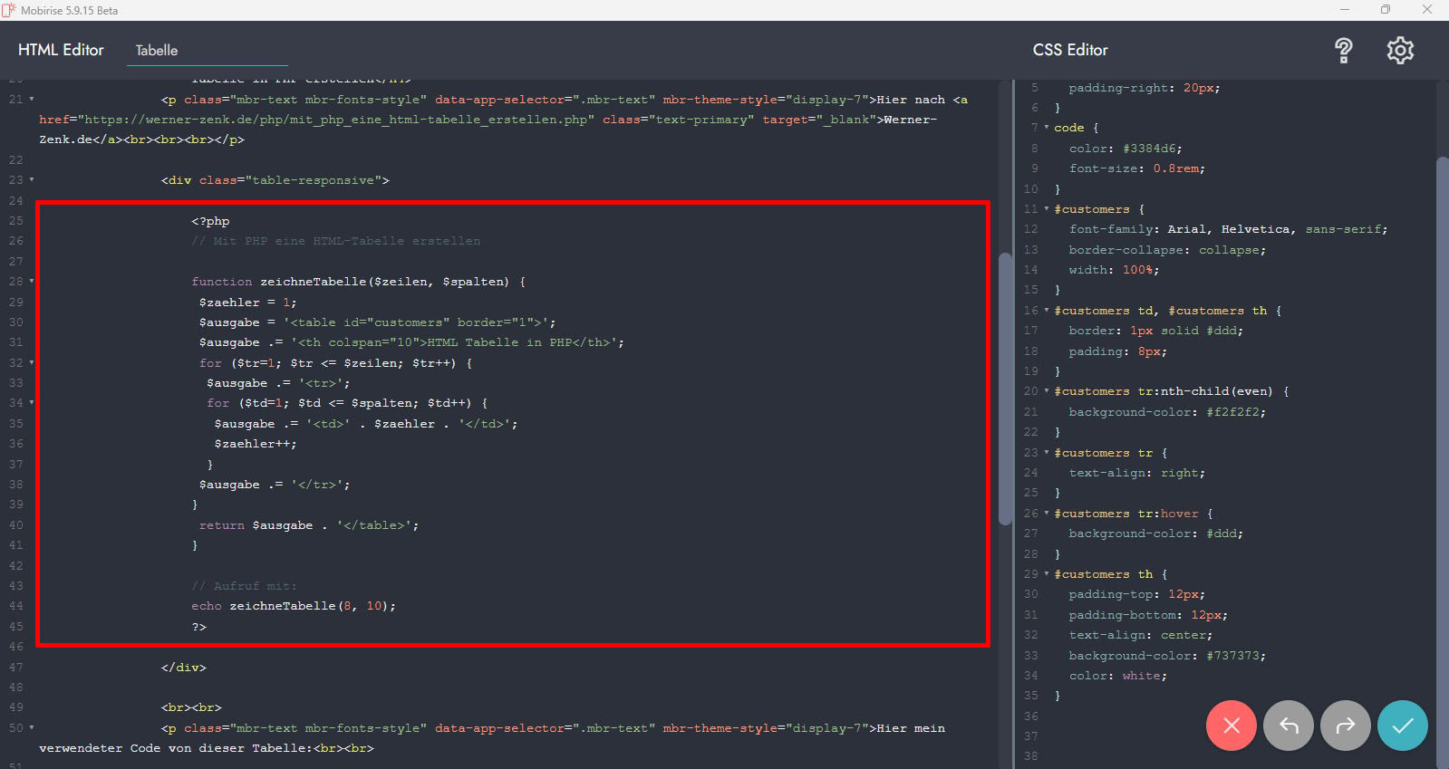Click the HTML editor vertical scrollbar

1004,389
